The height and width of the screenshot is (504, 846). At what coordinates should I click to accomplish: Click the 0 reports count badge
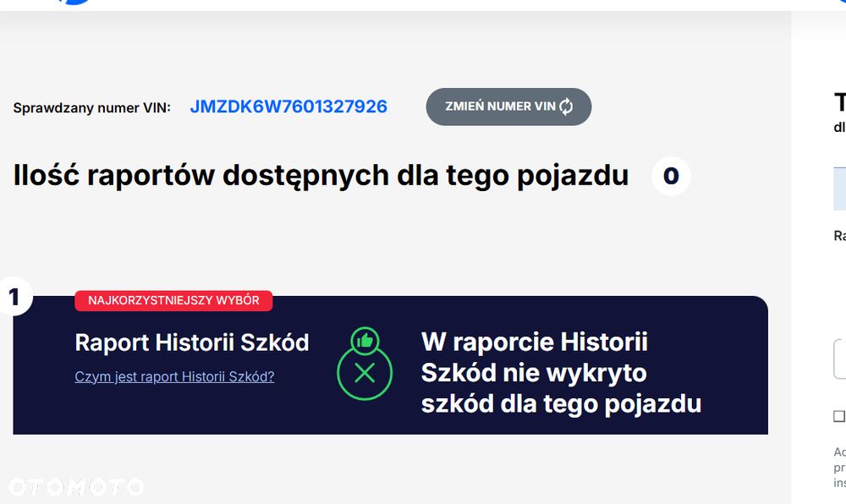point(671,176)
